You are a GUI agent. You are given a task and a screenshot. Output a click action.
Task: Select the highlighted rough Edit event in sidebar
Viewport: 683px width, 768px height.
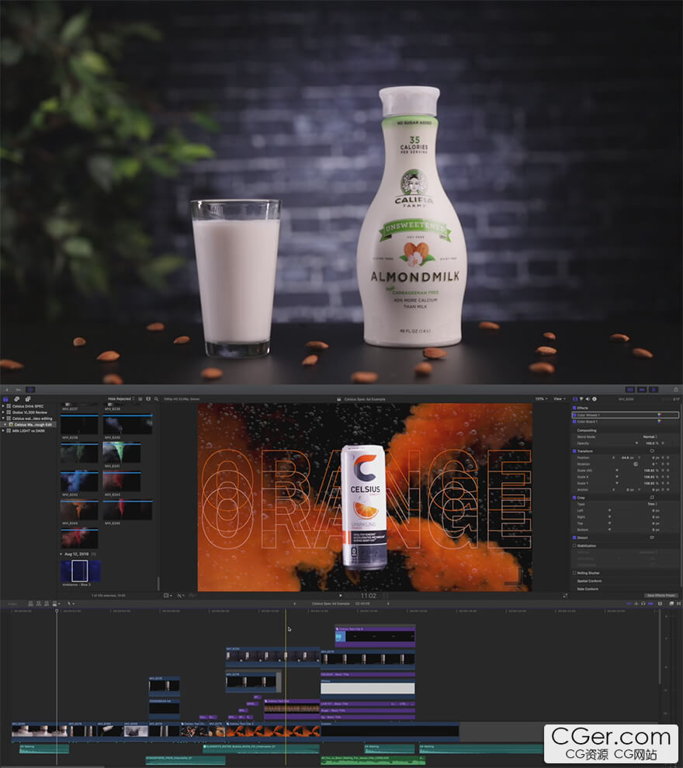click(29, 425)
